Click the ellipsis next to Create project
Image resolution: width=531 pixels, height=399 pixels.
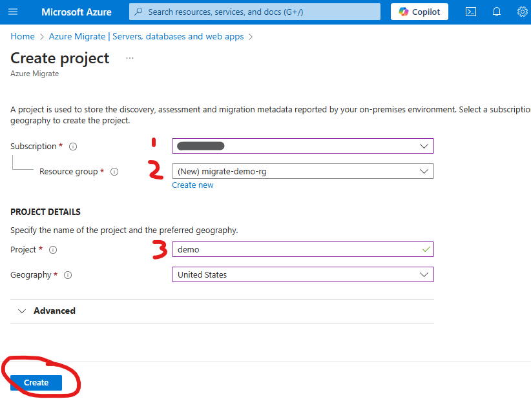(130, 58)
